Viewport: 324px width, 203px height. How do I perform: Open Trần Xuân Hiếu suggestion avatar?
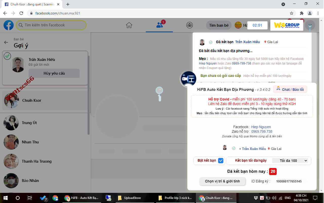[x=18, y=65]
